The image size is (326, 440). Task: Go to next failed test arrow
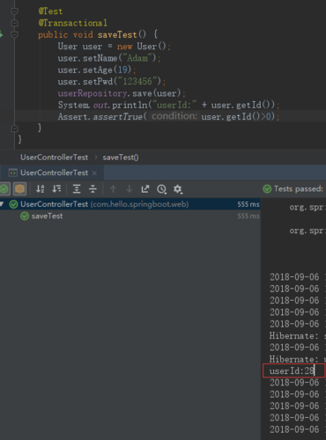[130, 189]
